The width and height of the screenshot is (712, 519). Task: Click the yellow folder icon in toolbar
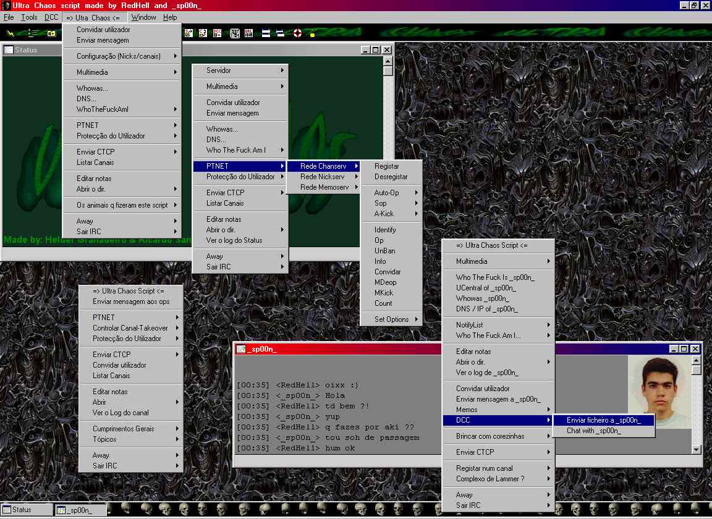[51, 33]
